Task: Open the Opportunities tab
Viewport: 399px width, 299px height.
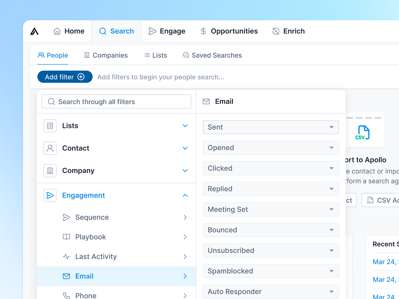Action: click(x=229, y=31)
